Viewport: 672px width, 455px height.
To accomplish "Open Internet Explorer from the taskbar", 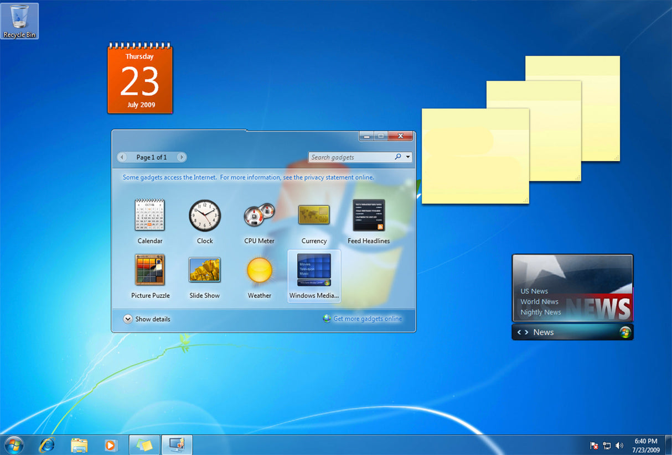I will click(48, 444).
